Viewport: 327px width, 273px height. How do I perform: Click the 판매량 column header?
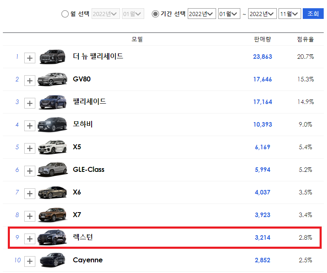pyautogui.click(x=263, y=39)
